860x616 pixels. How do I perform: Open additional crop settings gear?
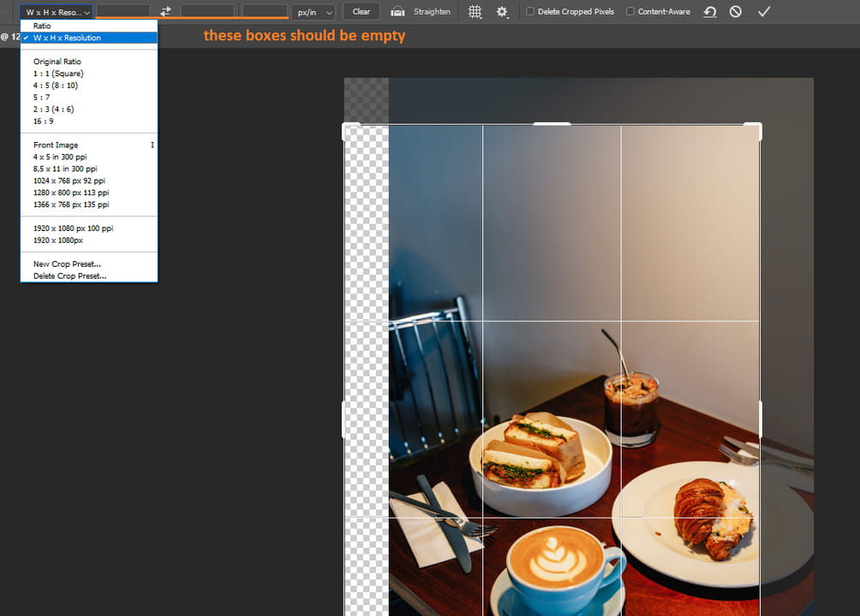click(502, 11)
